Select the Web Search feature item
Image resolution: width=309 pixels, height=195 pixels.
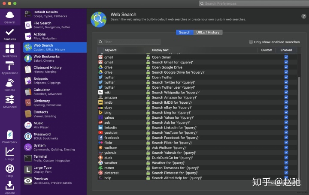click(55, 47)
